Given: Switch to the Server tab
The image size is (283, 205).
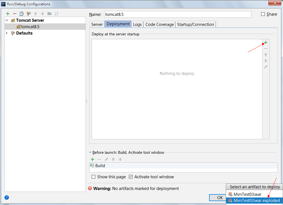Looking at the screenshot, I should 97,24.
